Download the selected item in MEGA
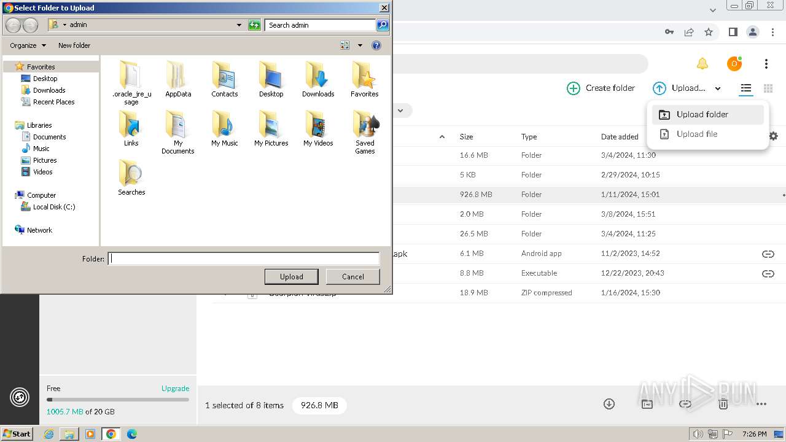Screen dimensions: 786x442 click(609, 404)
